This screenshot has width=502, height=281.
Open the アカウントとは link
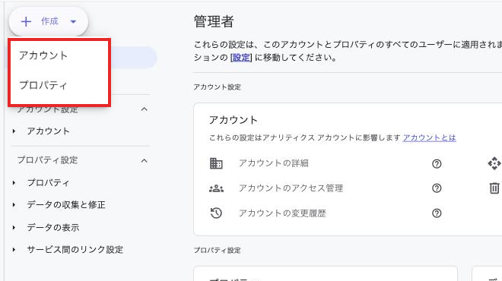click(429, 137)
